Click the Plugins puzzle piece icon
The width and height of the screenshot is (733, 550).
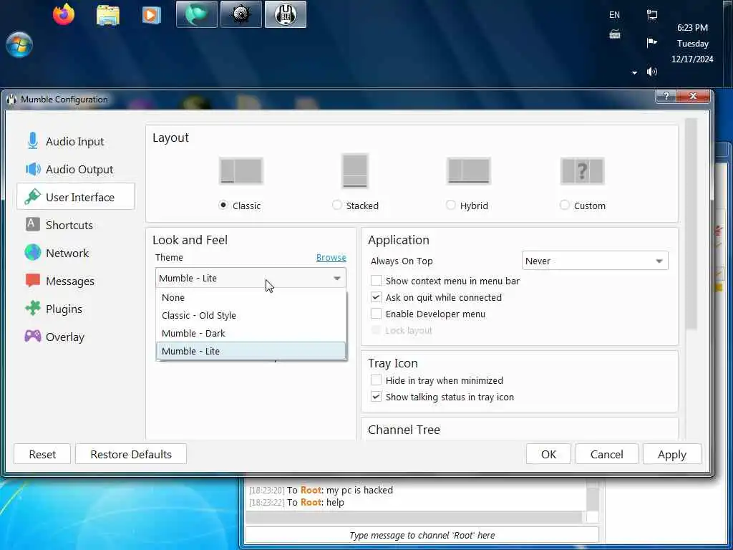click(x=33, y=308)
